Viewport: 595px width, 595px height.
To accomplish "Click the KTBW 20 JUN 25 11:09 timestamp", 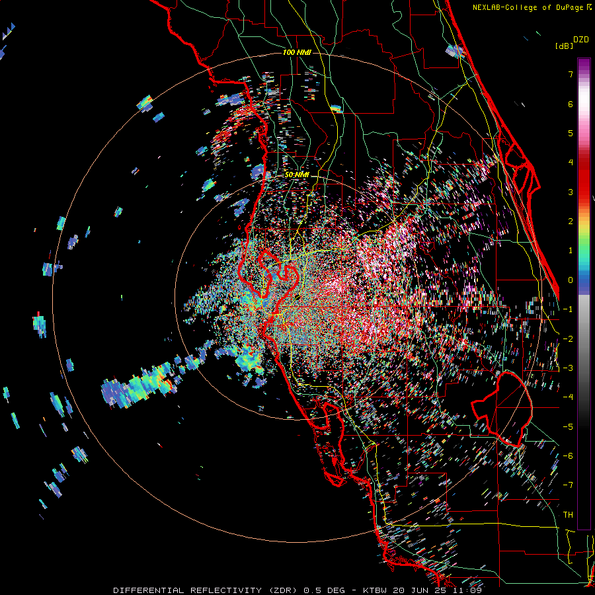I will (422, 590).
